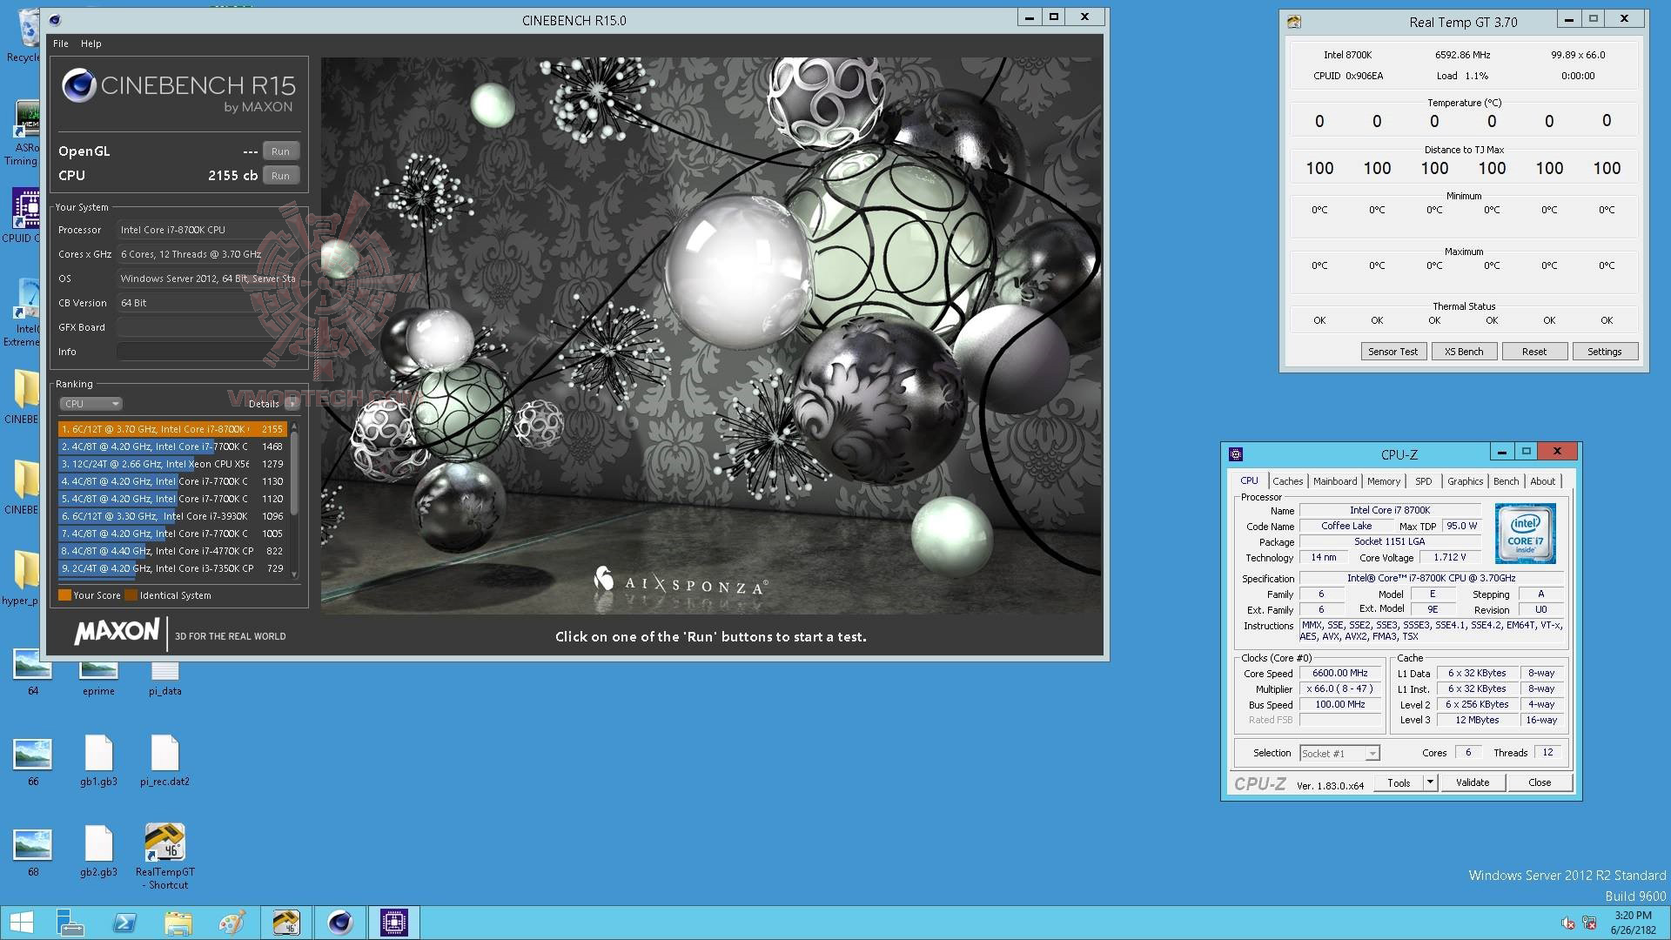Open the RealTempGT Shortcut desktop icon
Viewport: 1671px width, 940px height.
coord(164,843)
